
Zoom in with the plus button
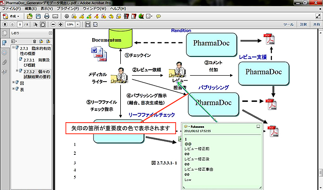coord(60,24)
